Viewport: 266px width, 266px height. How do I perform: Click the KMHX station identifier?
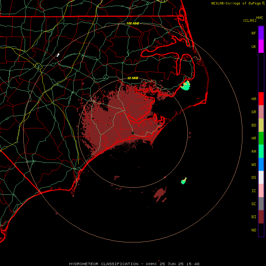click(152, 264)
